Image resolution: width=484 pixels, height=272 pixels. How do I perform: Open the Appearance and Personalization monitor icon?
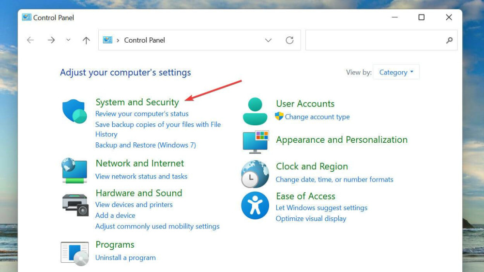(x=255, y=142)
